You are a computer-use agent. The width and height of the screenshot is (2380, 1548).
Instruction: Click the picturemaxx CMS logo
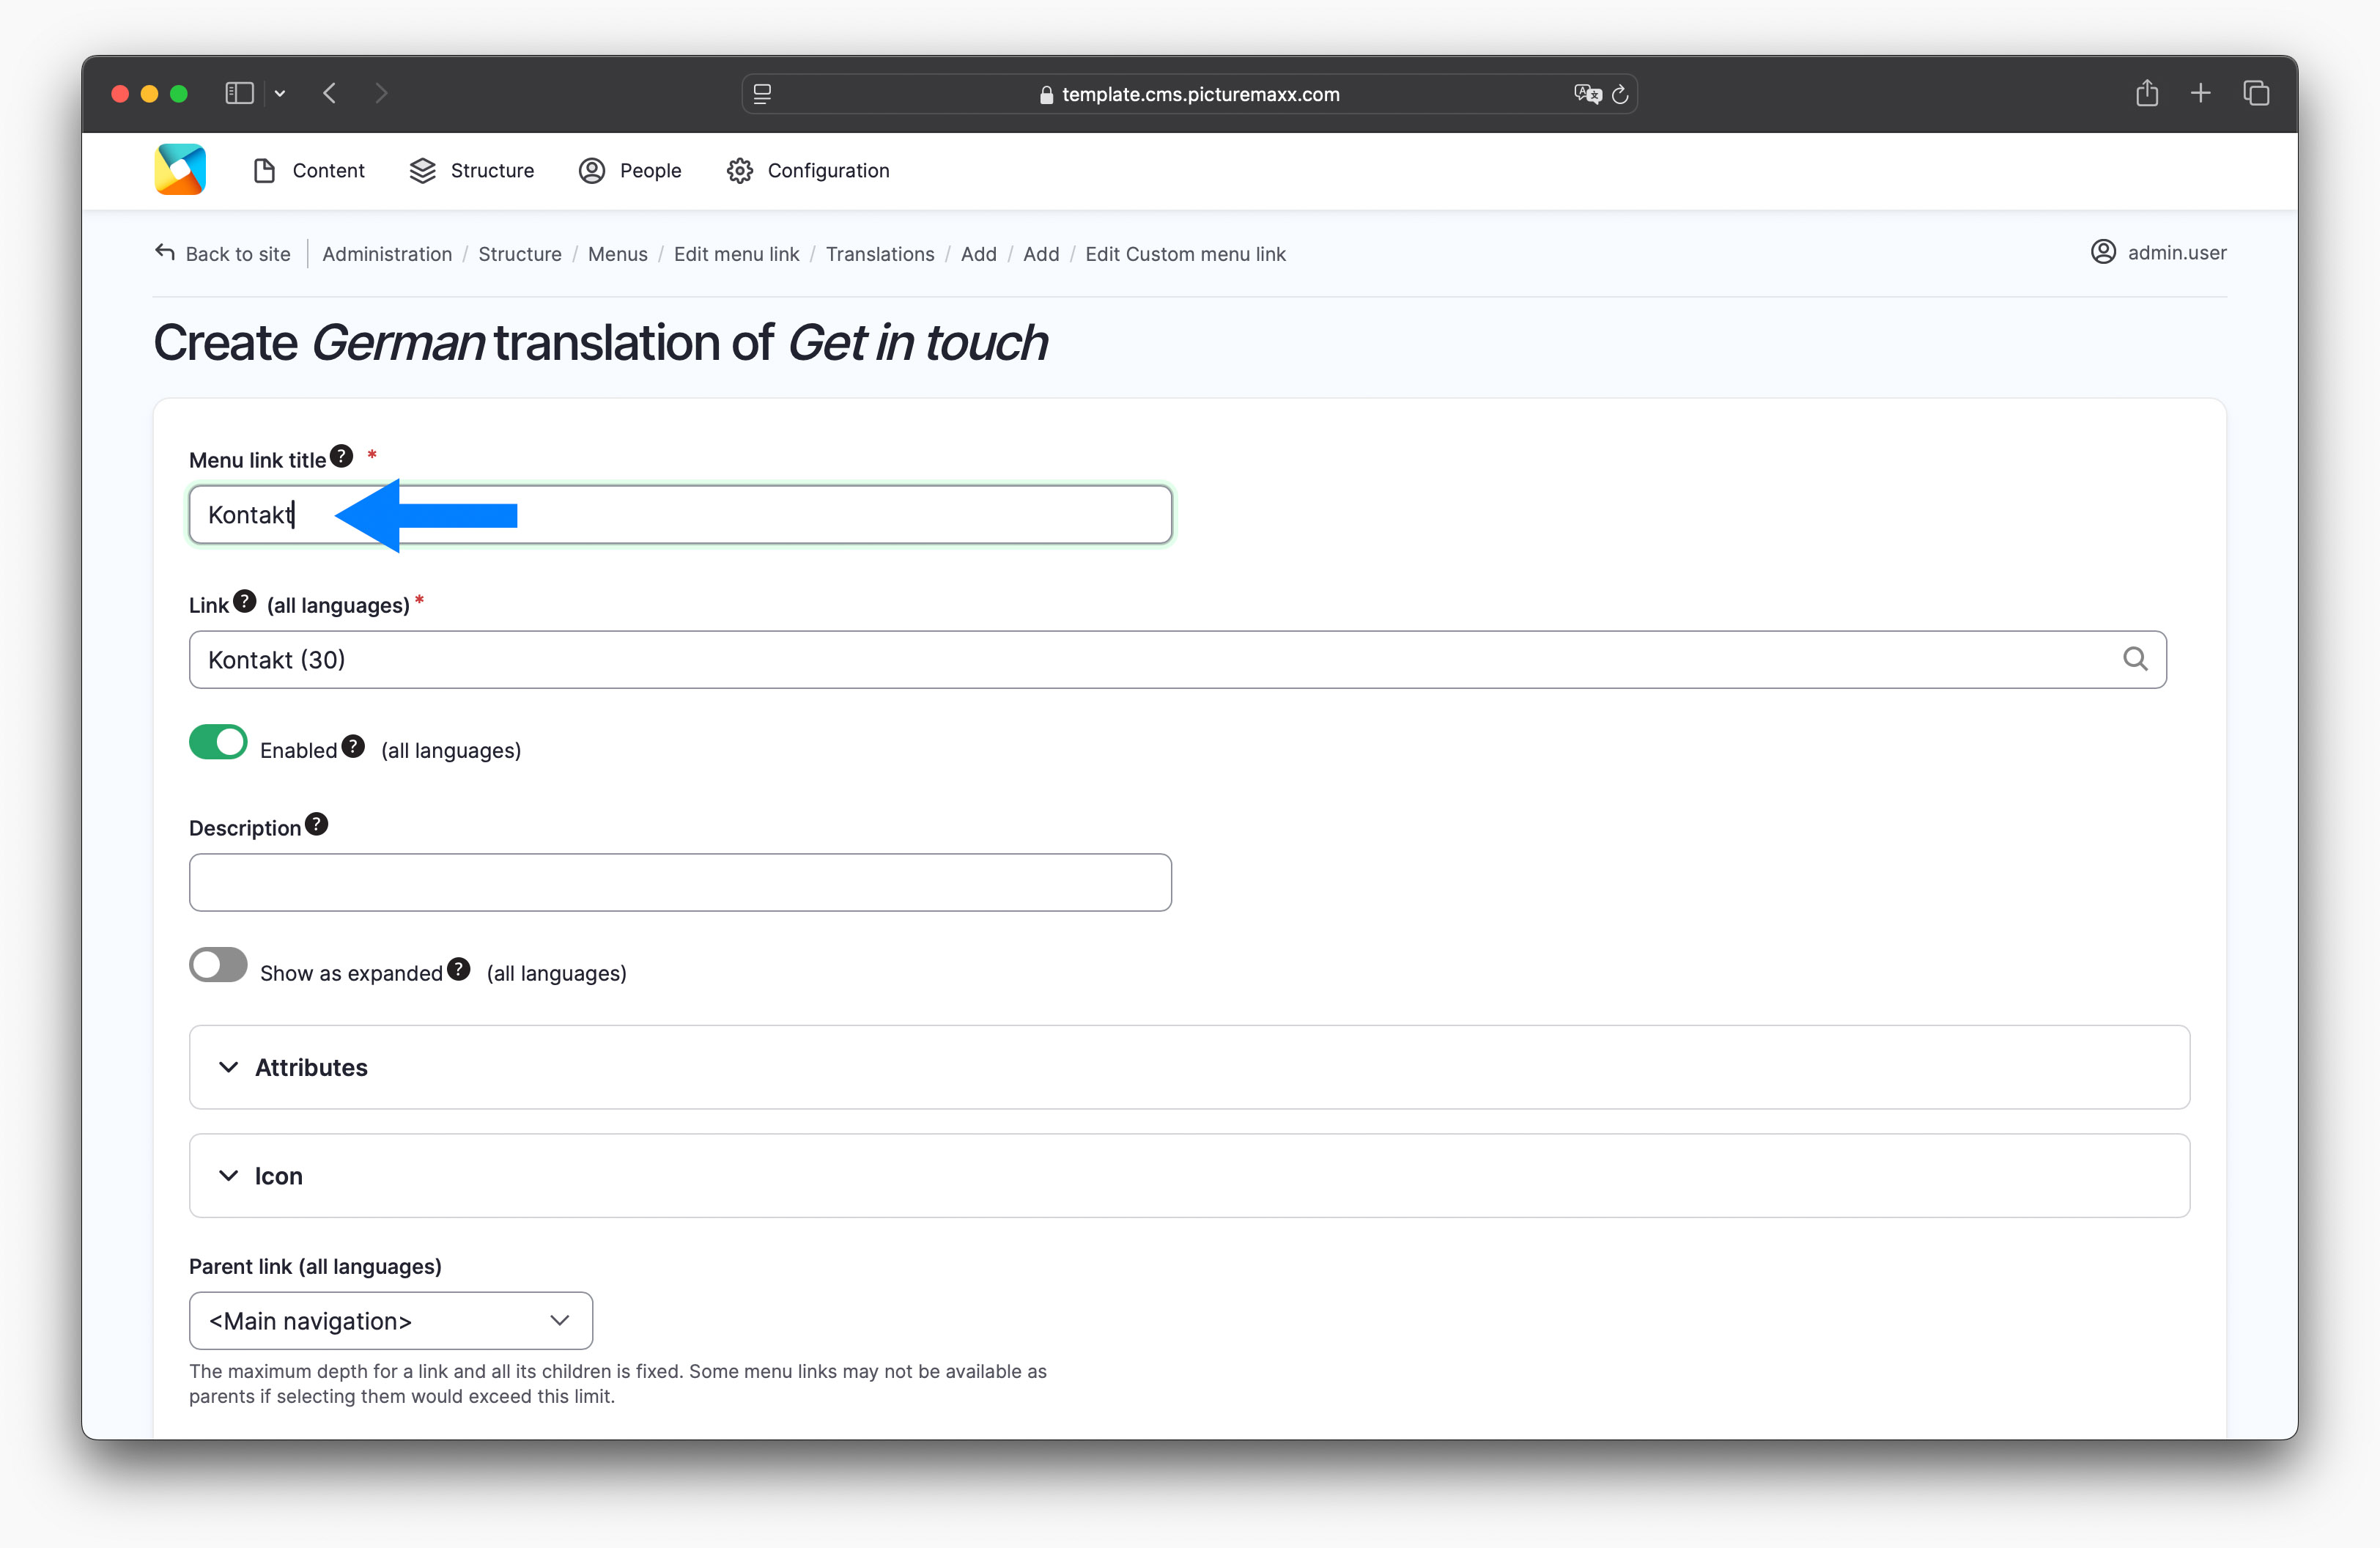click(180, 170)
